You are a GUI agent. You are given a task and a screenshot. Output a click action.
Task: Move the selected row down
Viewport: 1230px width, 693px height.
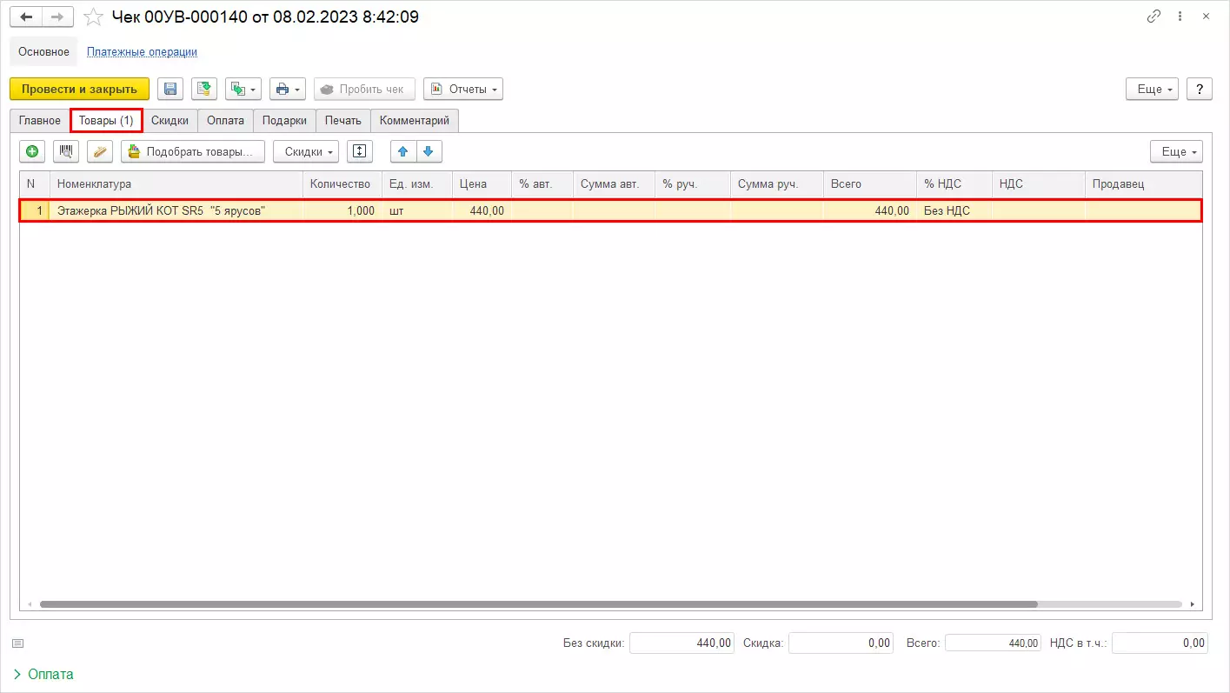429,151
